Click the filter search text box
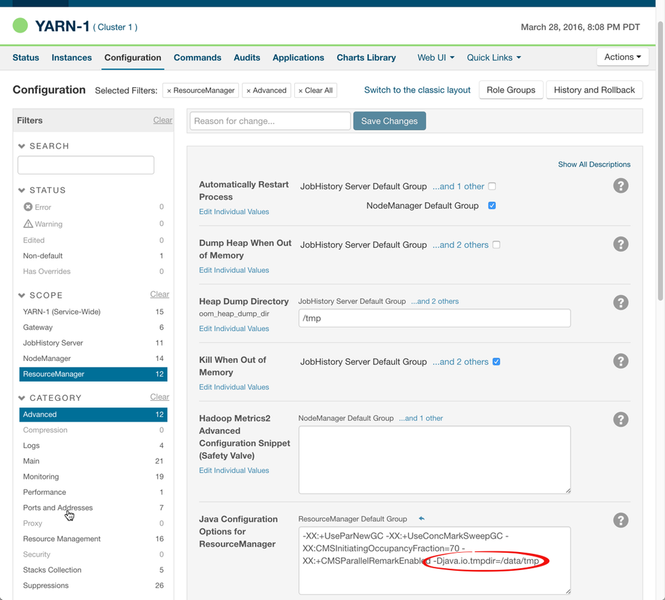The height and width of the screenshot is (600, 665). (x=86, y=164)
